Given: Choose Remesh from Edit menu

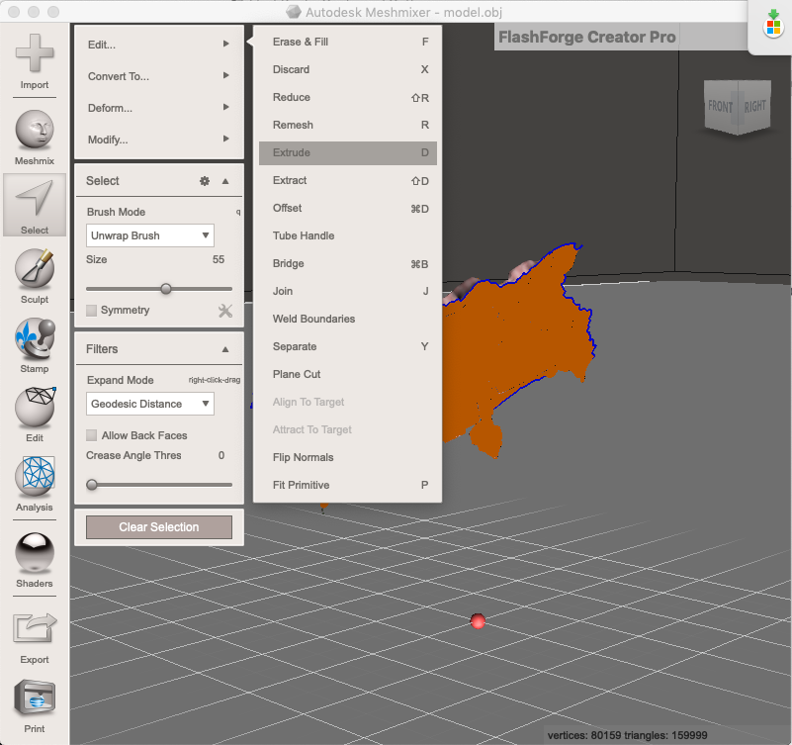Looking at the screenshot, I should tap(348, 125).
